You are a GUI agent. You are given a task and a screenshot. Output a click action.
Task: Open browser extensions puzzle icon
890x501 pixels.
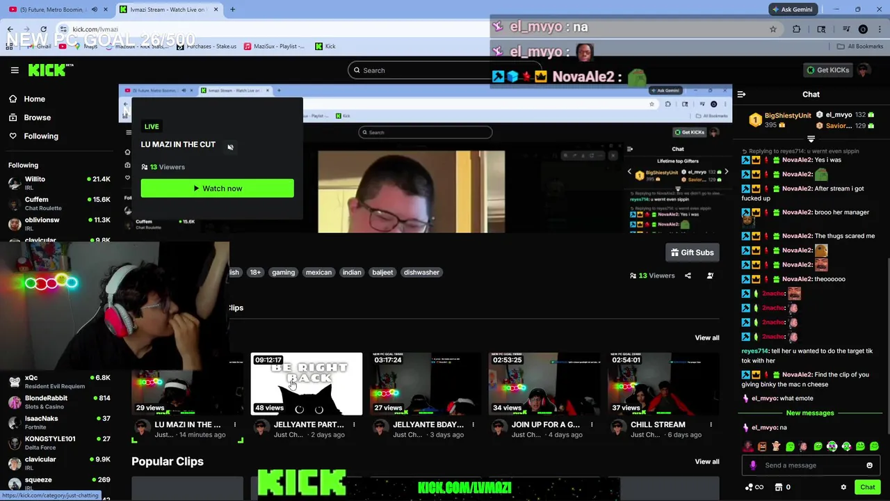pyautogui.click(x=796, y=29)
